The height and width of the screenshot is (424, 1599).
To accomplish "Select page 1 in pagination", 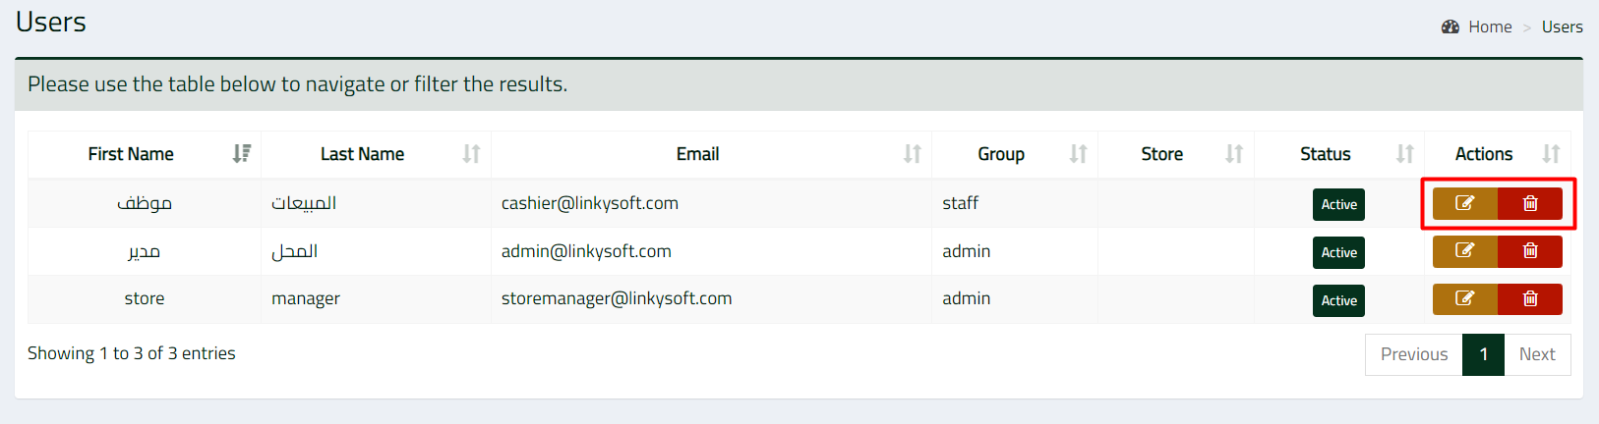I will tap(1484, 354).
